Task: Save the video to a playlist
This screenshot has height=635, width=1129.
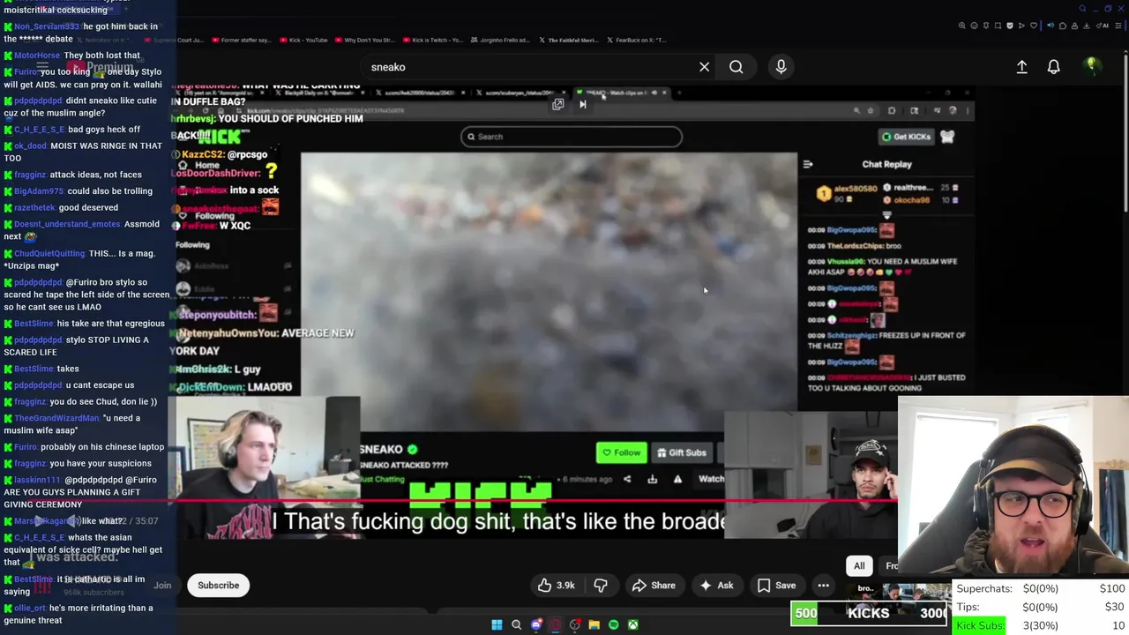Action: click(x=777, y=586)
